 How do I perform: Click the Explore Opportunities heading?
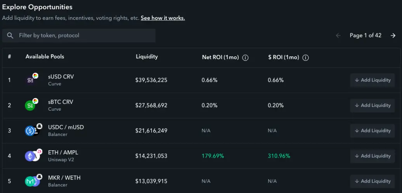[37, 7]
